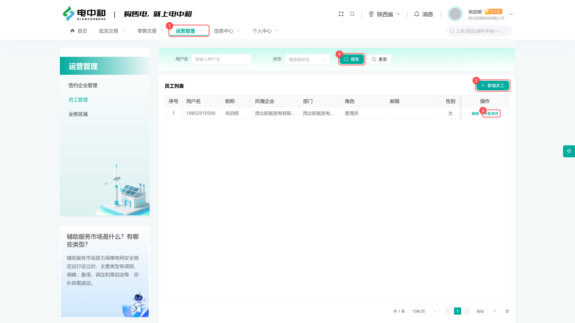
Task: Select page 1 in pagination
Action: pyautogui.click(x=458, y=311)
